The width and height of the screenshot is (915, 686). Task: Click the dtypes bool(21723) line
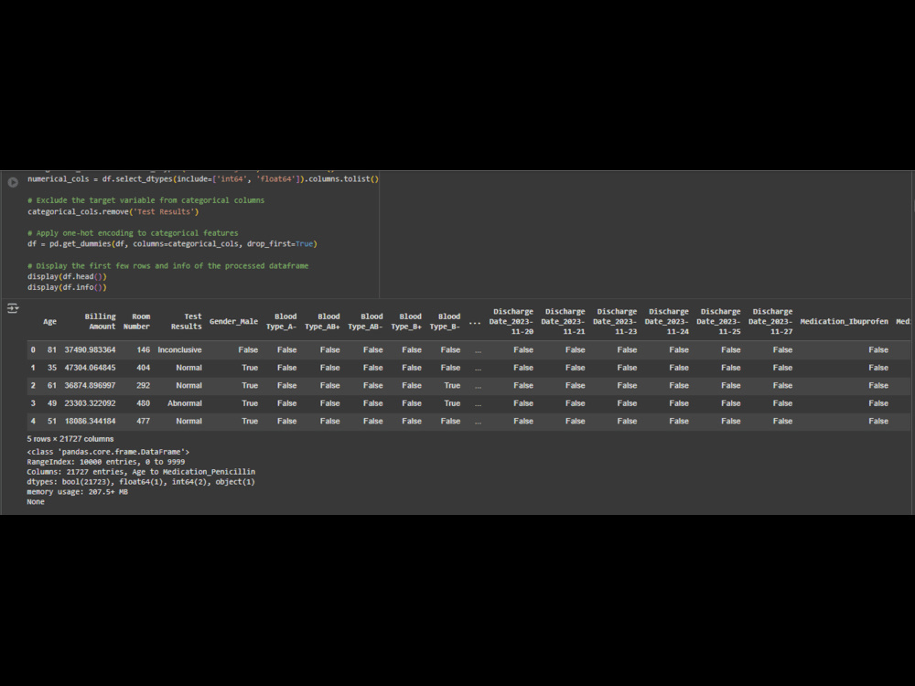click(141, 482)
